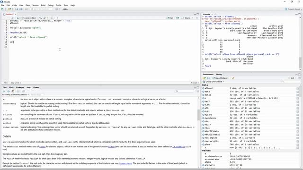Image resolution: width=303 pixels, height=170 pixels.
Task: Open the Global Environment dropdown
Action: click(214, 82)
